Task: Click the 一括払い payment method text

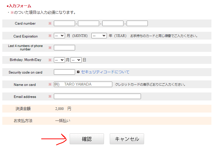Action: [x=62, y=121]
